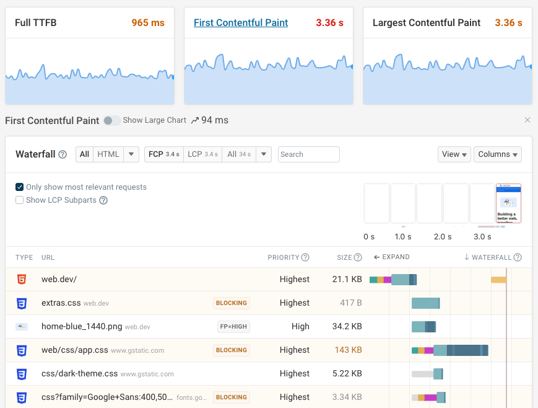Image resolution: width=538 pixels, height=408 pixels.
Task: Expand the resource type dropdown arrow after HTML
Action: 131,154
